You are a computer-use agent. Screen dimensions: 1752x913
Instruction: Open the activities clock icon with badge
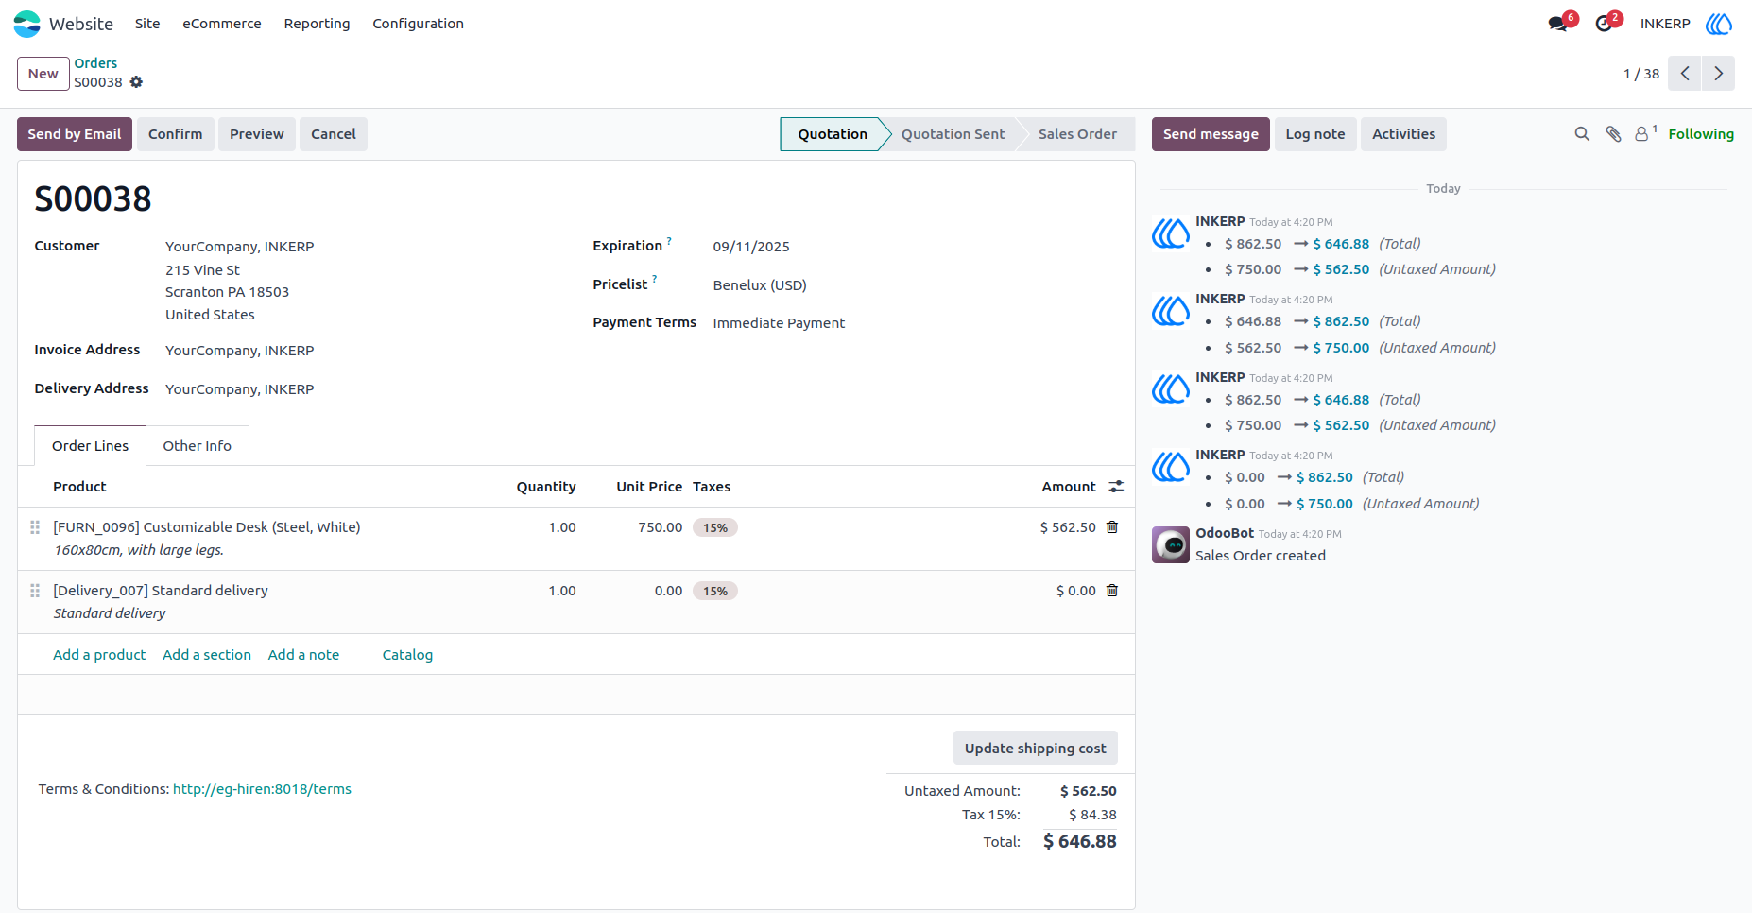pyautogui.click(x=1604, y=24)
